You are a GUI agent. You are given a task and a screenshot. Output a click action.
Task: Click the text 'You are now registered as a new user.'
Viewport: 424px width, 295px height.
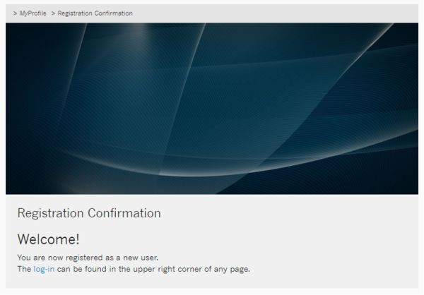point(88,258)
